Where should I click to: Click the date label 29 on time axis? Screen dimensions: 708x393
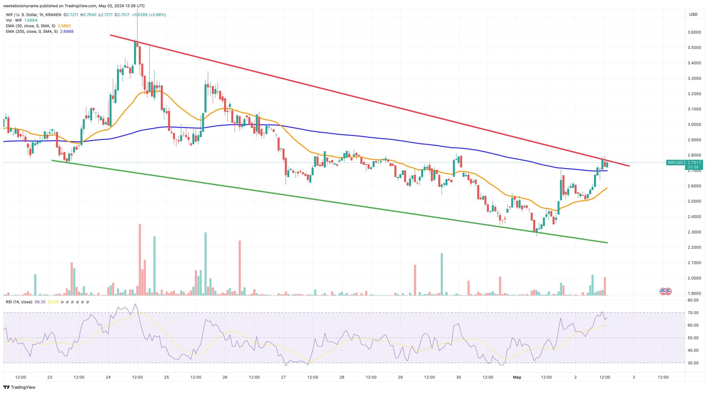click(x=400, y=377)
